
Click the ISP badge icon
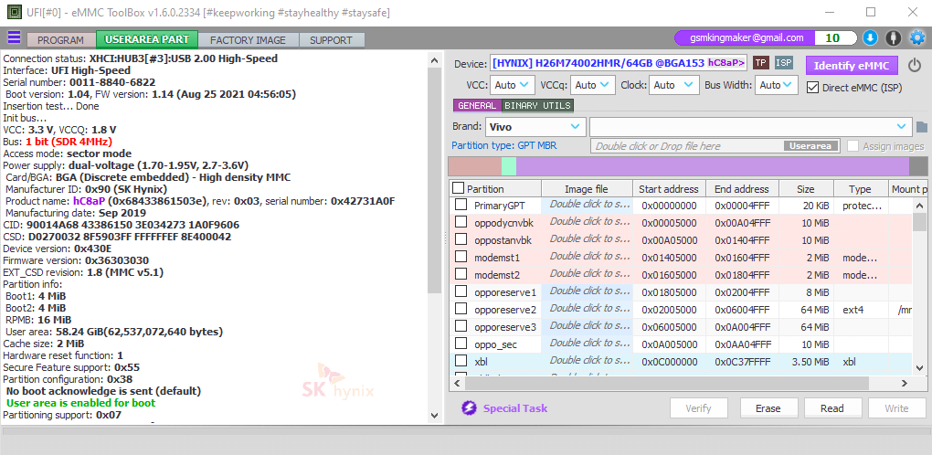(784, 63)
